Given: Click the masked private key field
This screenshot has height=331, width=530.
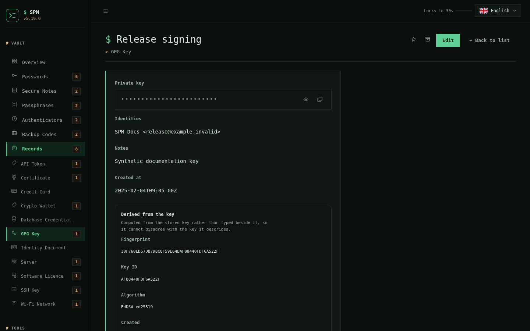Looking at the screenshot, I should click(223, 99).
